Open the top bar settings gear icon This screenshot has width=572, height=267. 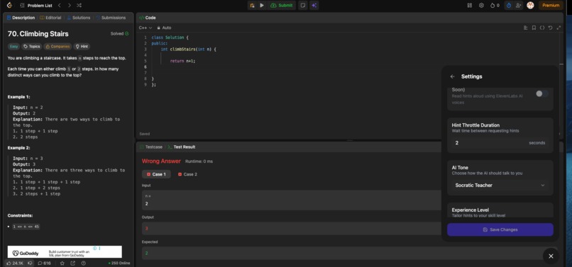tap(481, 6)
